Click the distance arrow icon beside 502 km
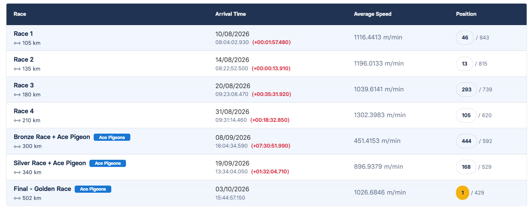Image resolution: width=532 pixels, height=211 pixels. coord(17,198)
